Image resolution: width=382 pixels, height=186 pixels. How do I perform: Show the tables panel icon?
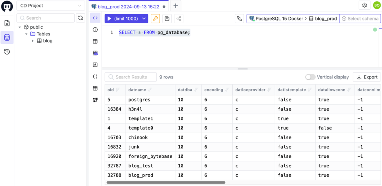[x=95, y=41]
